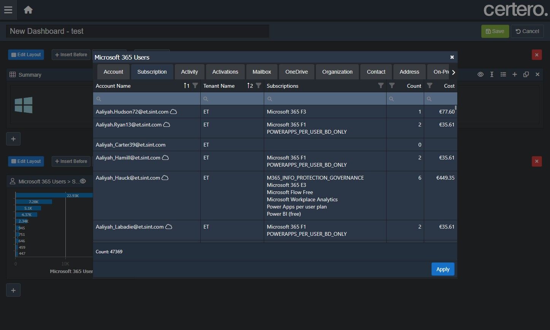Click the Subscriptions column search field
The image size is (550, 330).
point(325,99)
